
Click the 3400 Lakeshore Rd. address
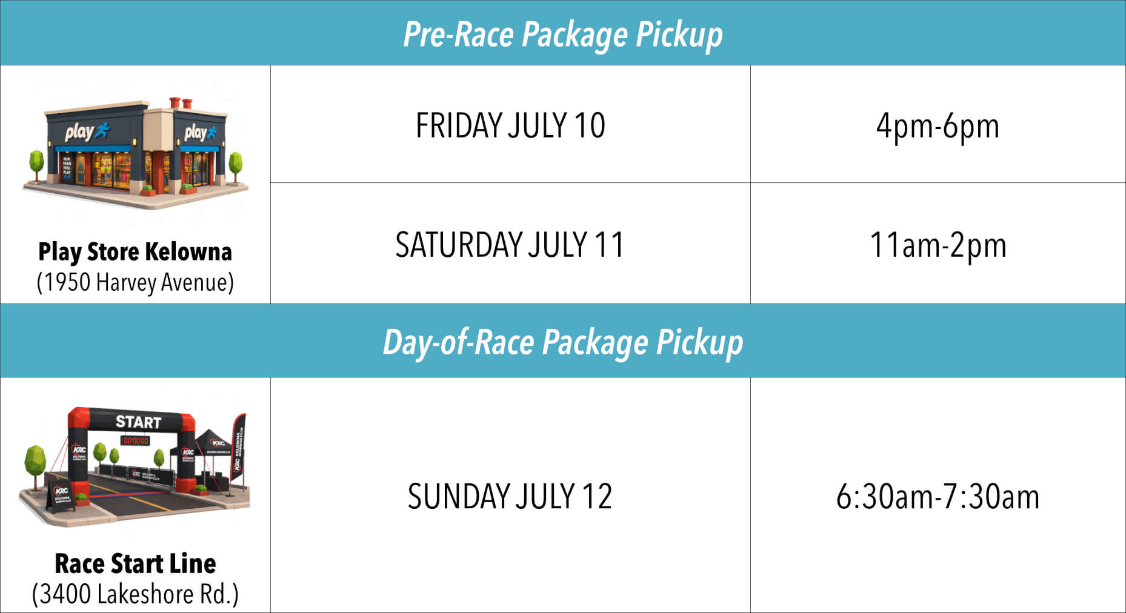[x=135, y=594]
